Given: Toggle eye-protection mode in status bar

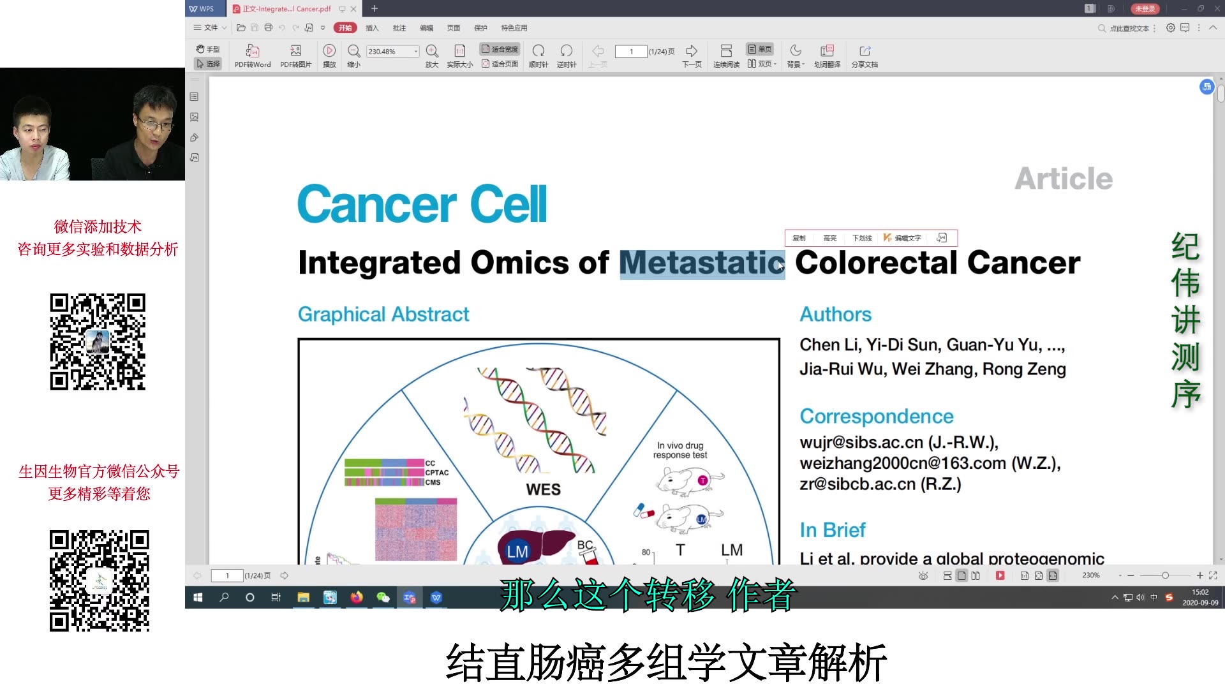Looking at the screenshot, I should 923,575.
